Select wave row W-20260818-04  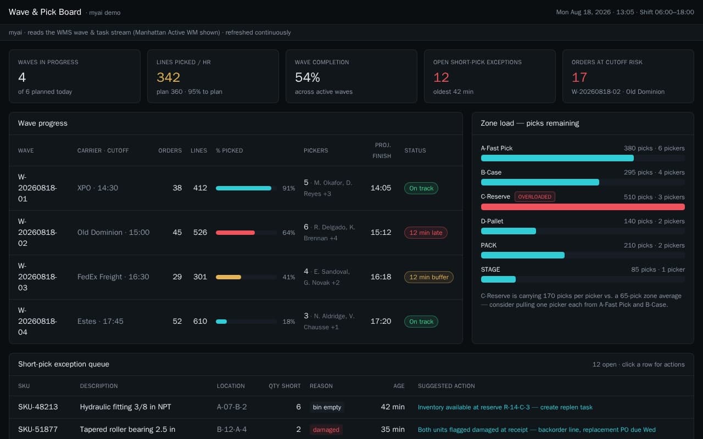tap(236, 322)
